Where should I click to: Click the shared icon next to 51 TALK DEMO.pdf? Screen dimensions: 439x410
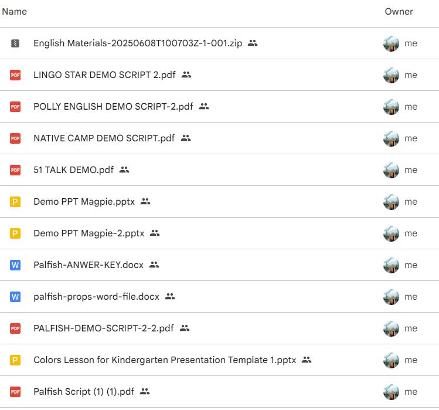point(124,170)
